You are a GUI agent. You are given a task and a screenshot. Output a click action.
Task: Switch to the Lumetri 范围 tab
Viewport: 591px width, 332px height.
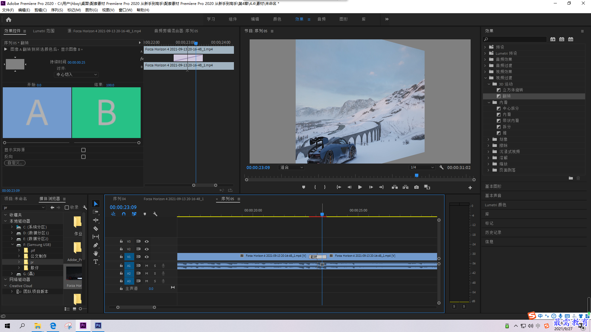(x=44, y=31)
